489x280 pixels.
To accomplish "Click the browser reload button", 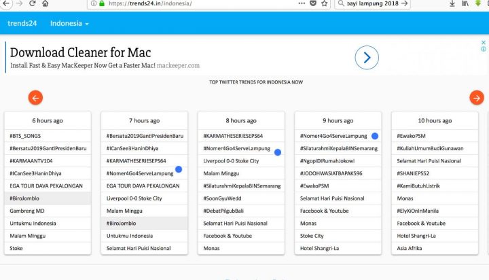I will click(x=32, y=3).
